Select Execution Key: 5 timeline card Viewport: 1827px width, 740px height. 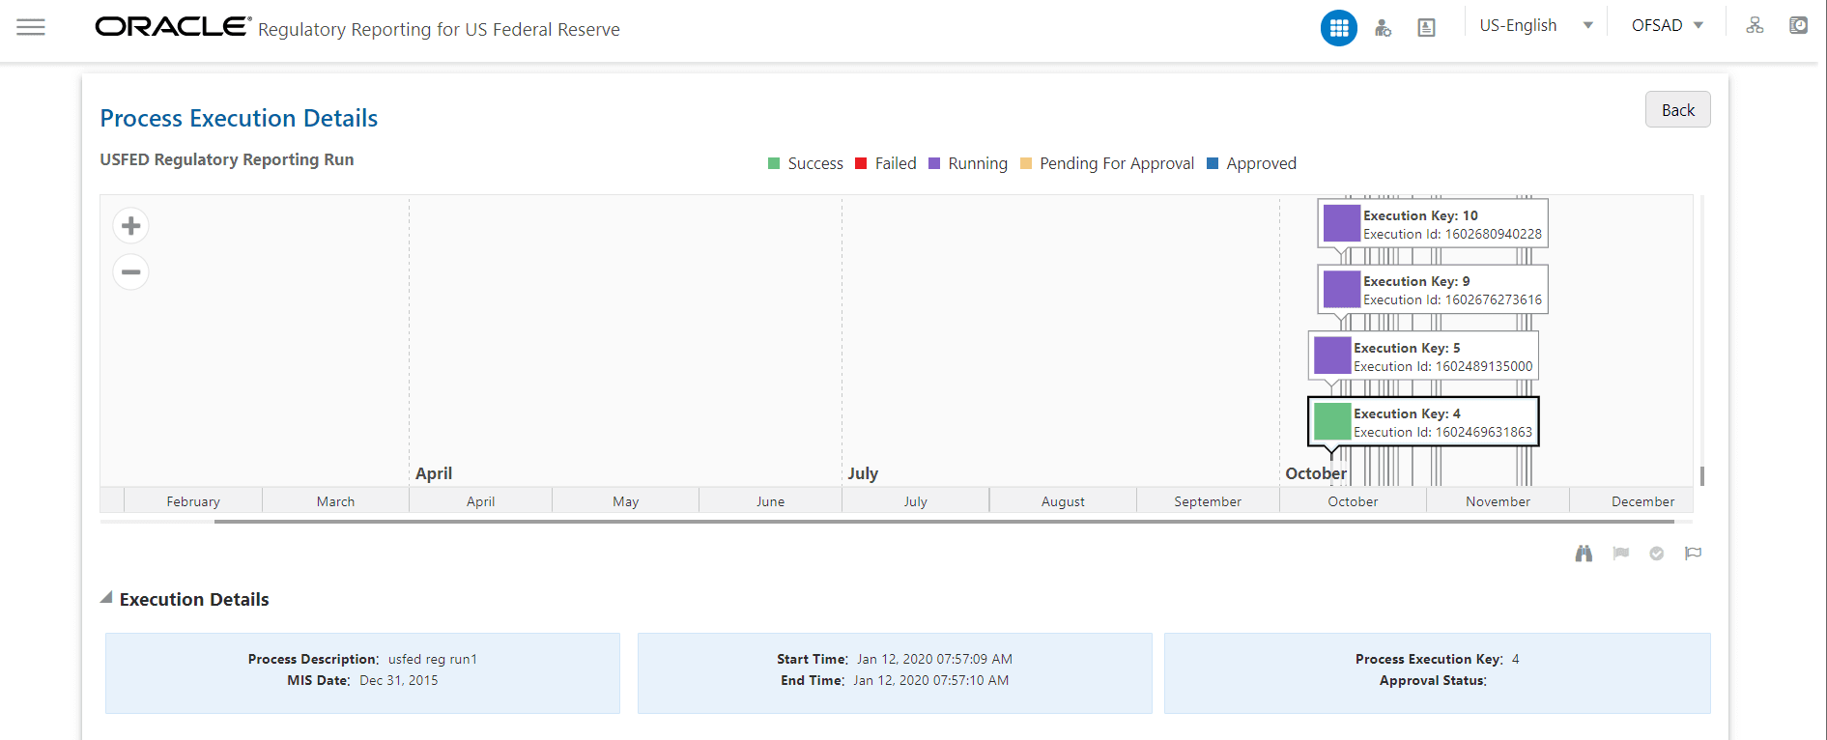click(x=1423, y=356)
